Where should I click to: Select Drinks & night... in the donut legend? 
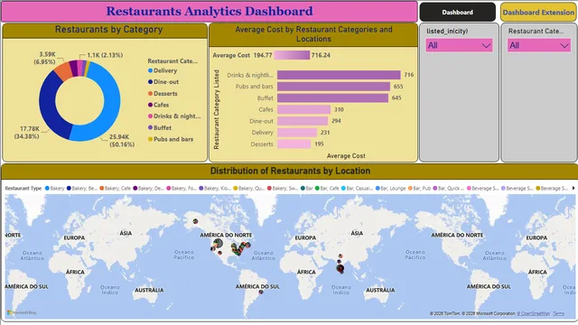174,116
